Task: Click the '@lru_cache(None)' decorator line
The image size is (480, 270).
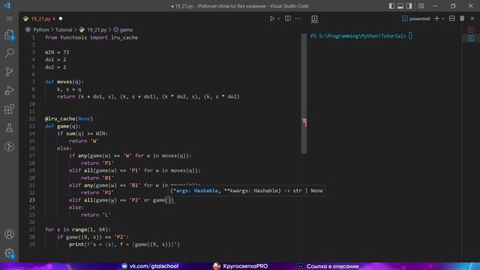Action: coord(68,118)
